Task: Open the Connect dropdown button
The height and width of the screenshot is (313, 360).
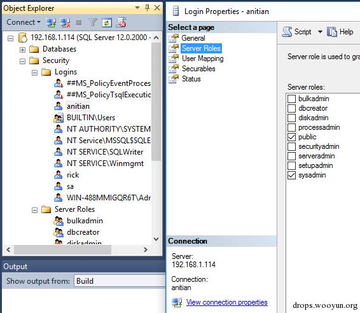Action: (x=24, y=22)
